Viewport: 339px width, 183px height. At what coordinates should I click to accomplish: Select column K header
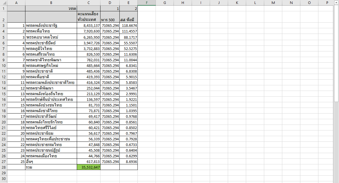point(237,3)
